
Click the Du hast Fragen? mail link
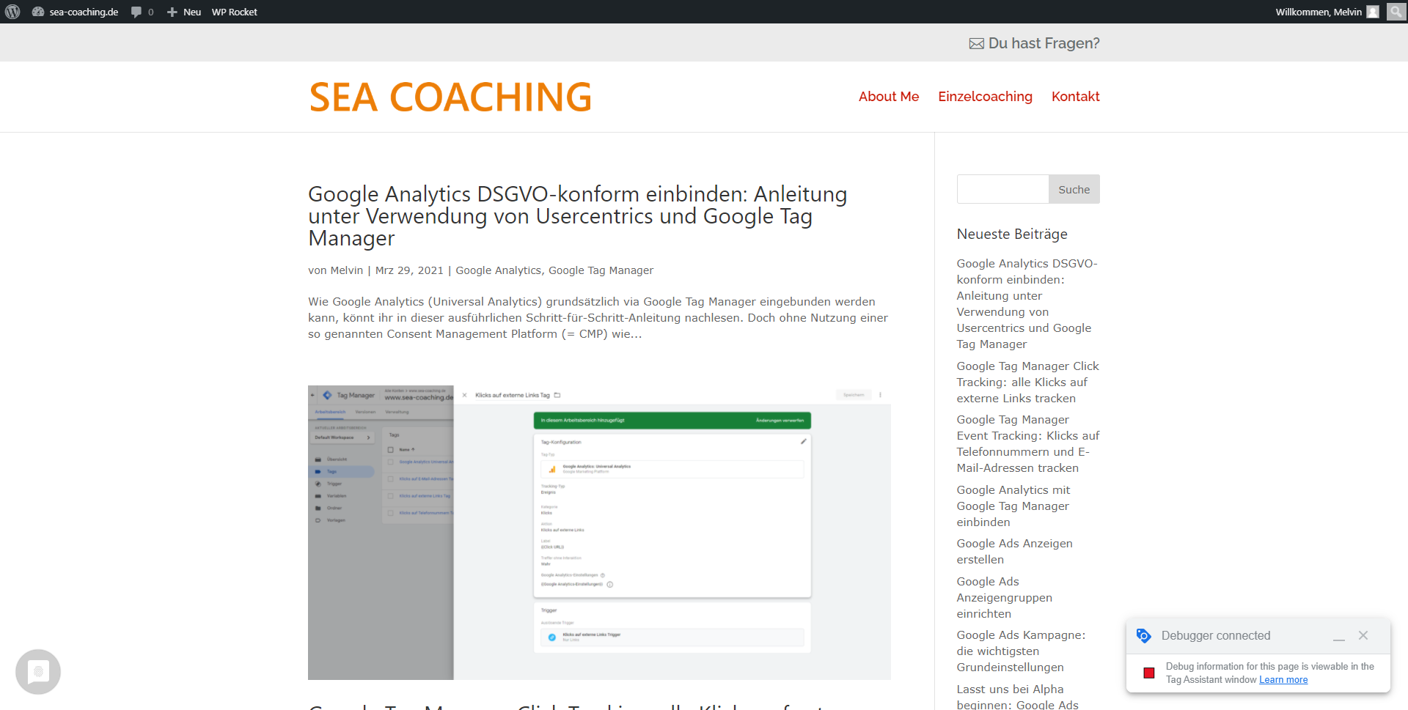click(1034, 43)
